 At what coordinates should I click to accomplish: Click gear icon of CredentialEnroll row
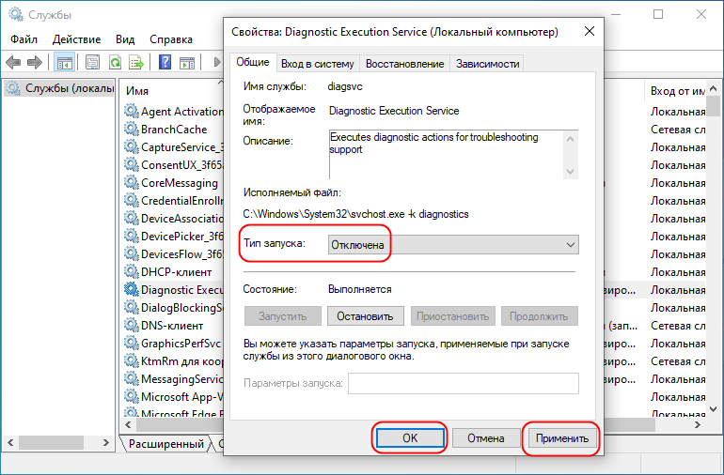coord(132,201)
